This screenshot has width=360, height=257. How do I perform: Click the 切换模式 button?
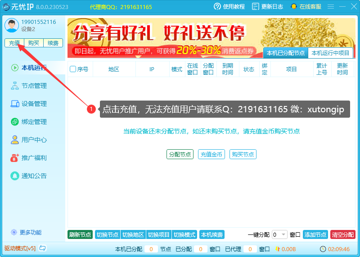point(184,235)
